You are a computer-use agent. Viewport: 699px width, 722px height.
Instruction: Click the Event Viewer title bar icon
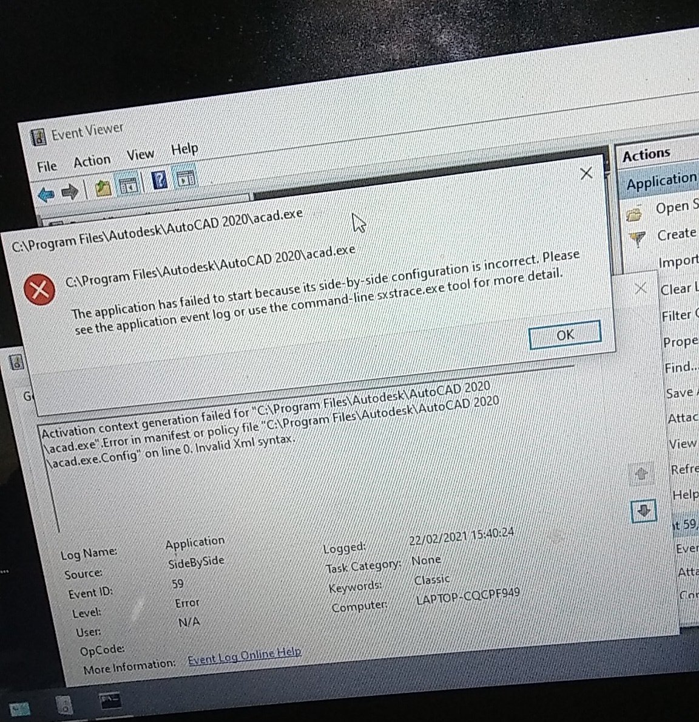pos(38,137)
